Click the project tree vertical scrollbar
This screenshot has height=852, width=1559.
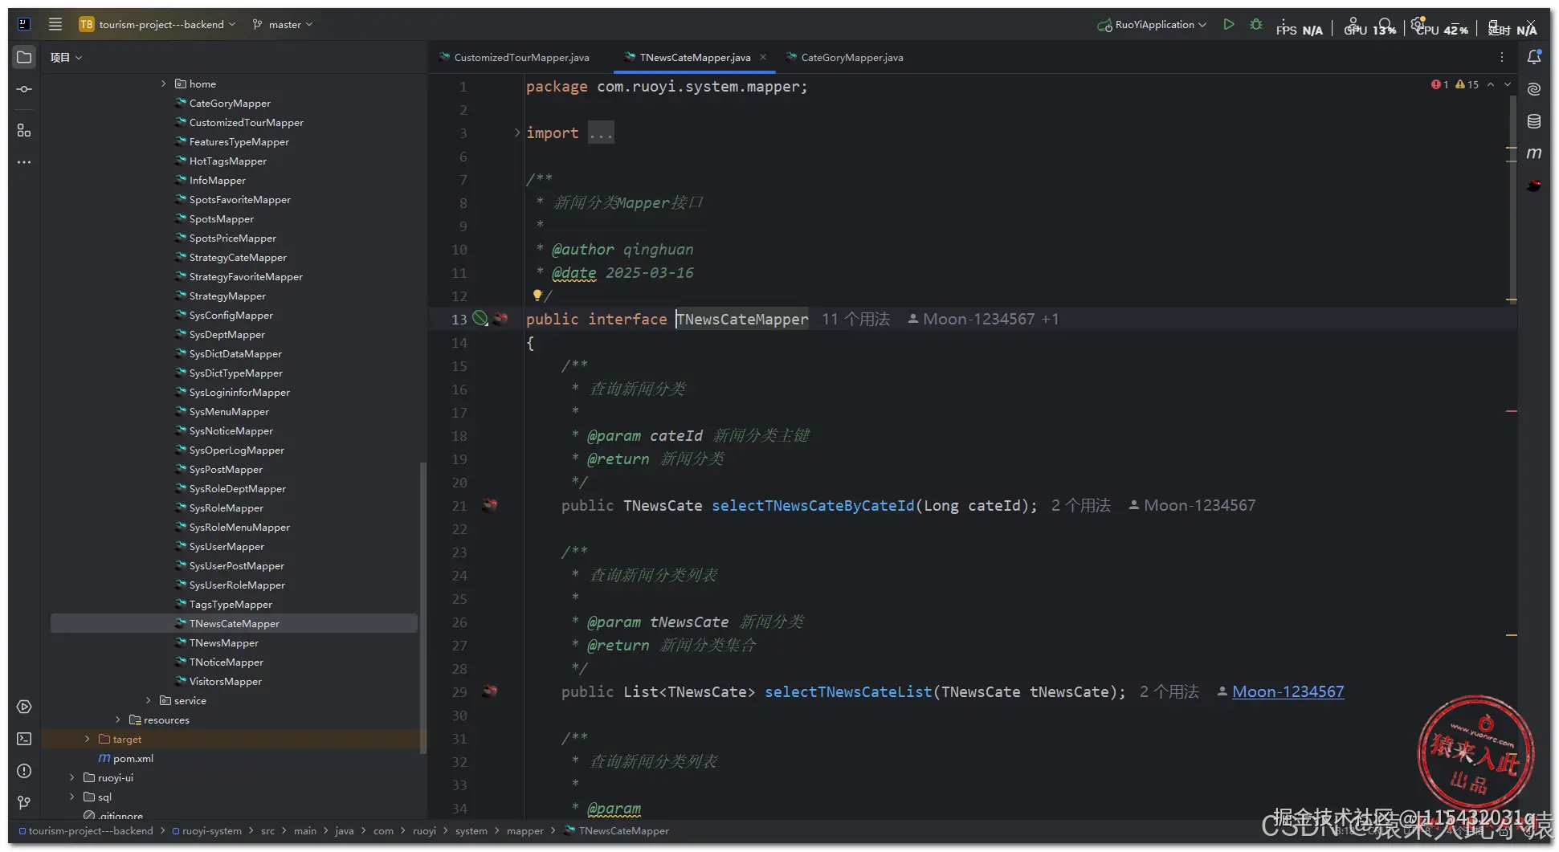click(422, 608)
